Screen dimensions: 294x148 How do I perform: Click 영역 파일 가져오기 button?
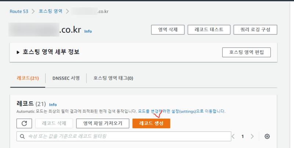point(103,123)
